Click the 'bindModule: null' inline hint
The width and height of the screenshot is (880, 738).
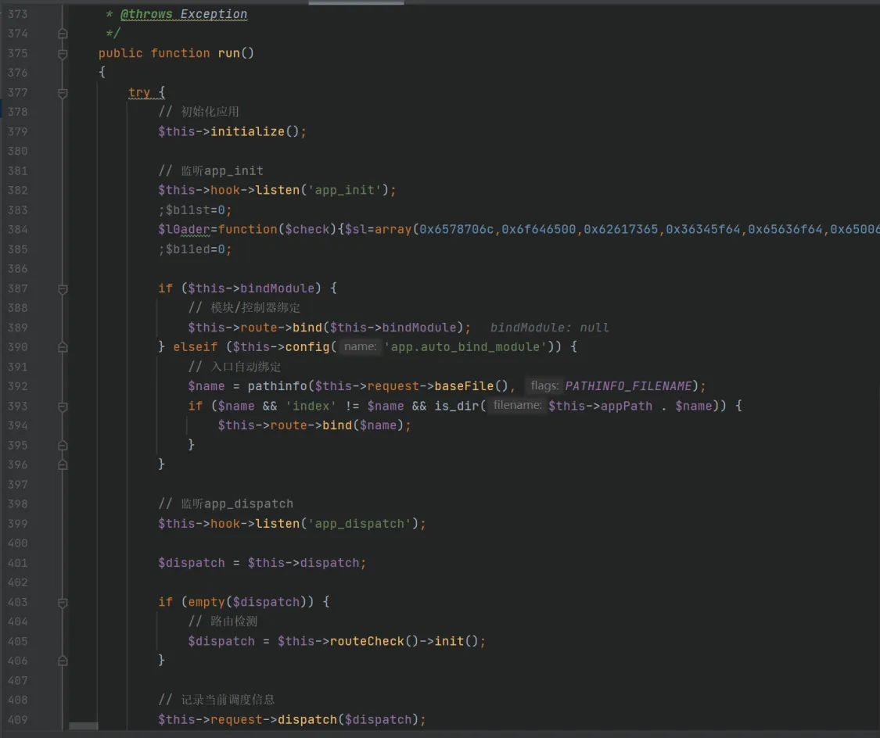coord(549,328)
